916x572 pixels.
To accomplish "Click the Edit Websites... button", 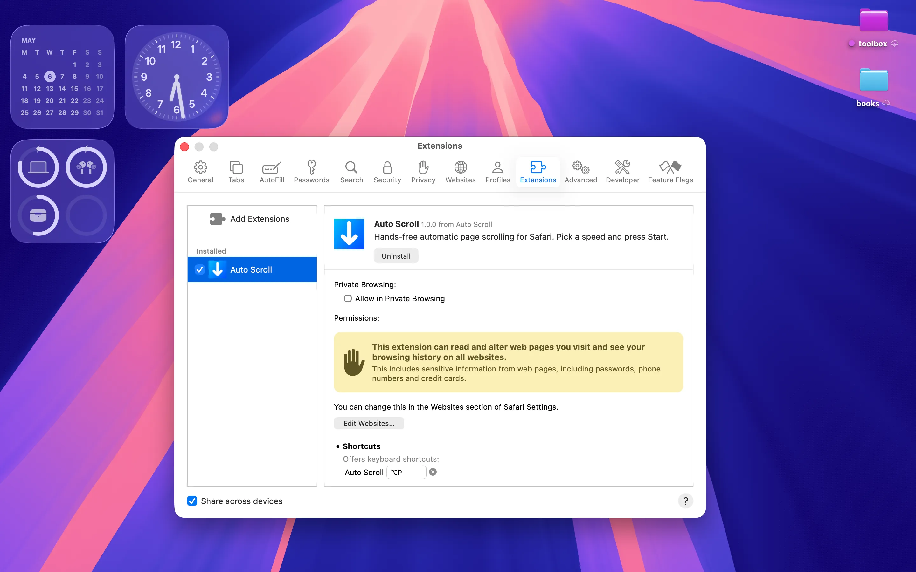I will [x=369, y=423].
